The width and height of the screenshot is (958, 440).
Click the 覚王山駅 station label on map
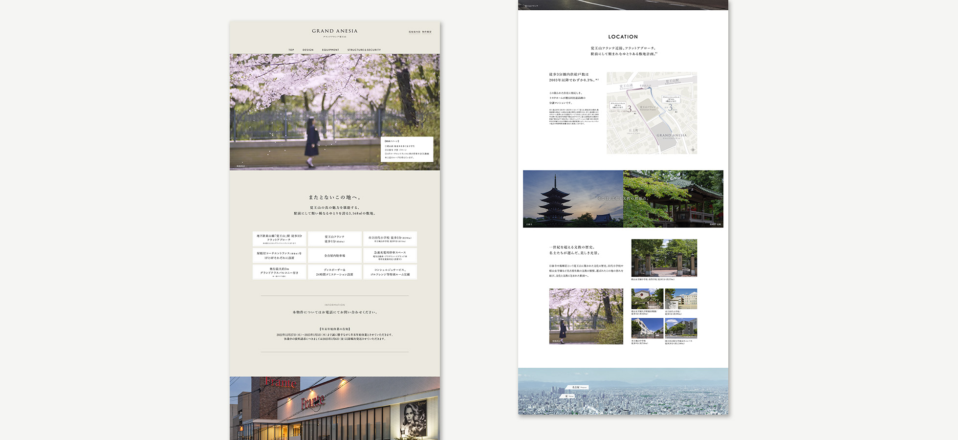[673, 81]
